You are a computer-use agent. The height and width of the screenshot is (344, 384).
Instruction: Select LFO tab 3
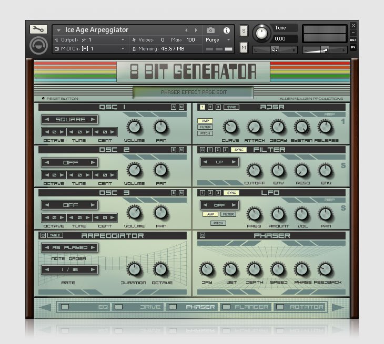(x=218, y=193)
